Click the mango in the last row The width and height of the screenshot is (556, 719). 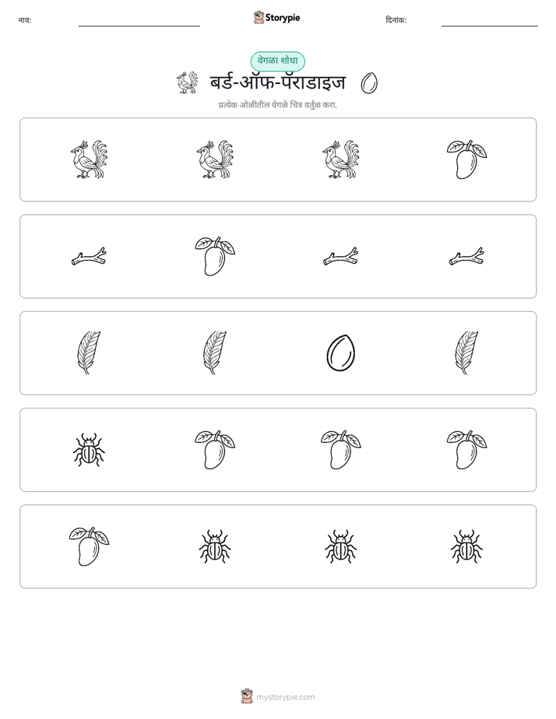pos(89,546)
